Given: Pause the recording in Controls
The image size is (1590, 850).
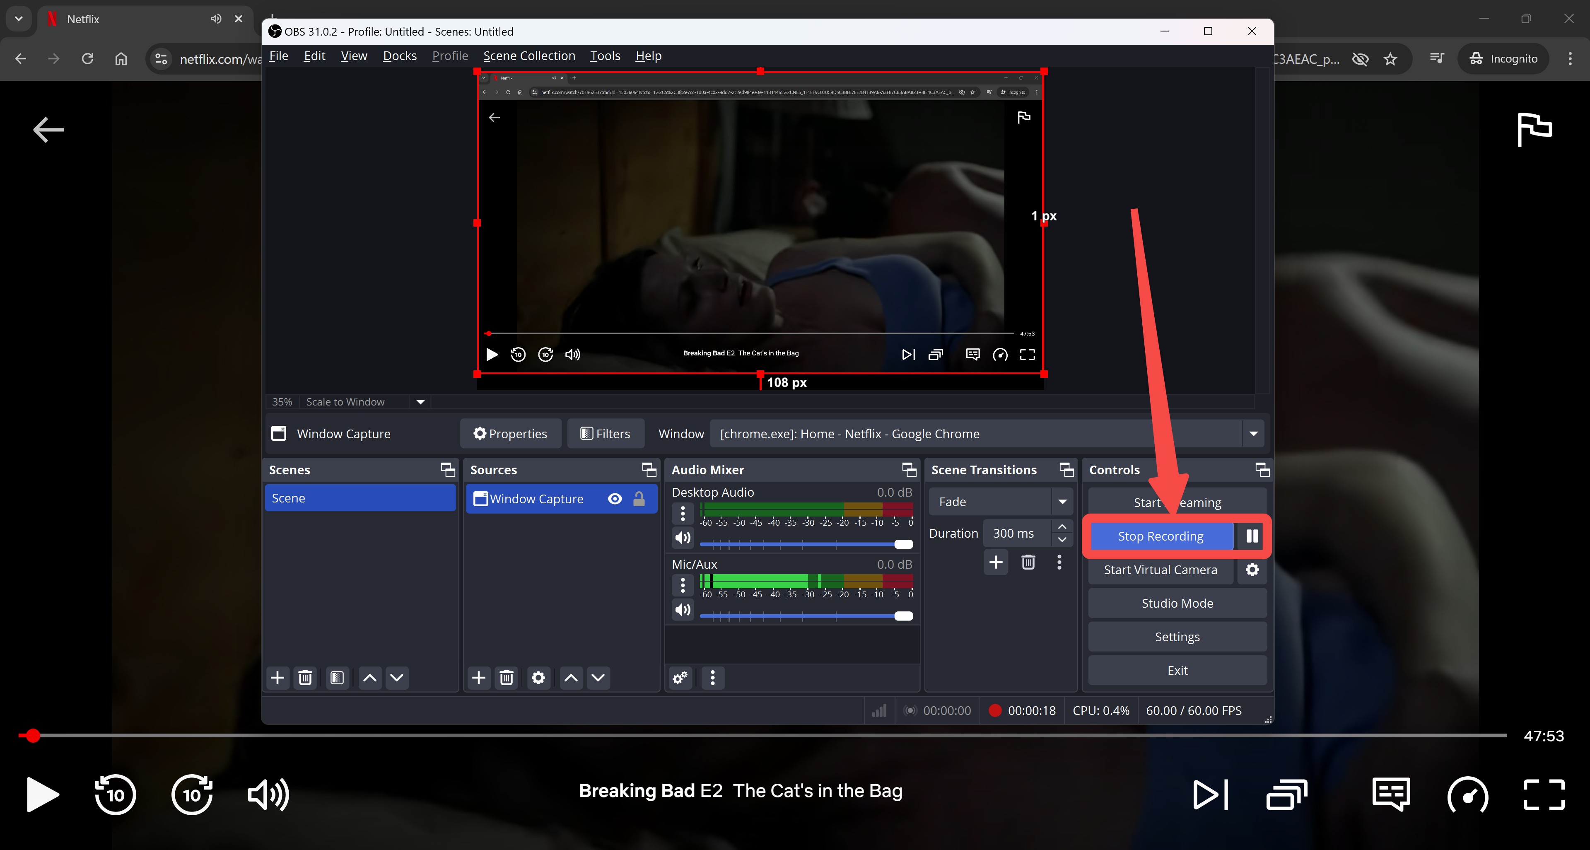Looking at the screenshot, I should [1252, 536].
